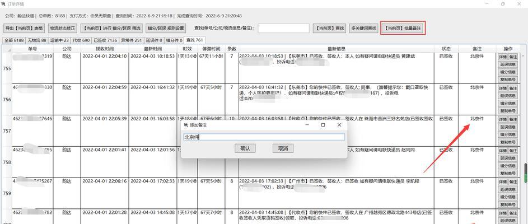Click the 最新信息 column header

[337, 49]
